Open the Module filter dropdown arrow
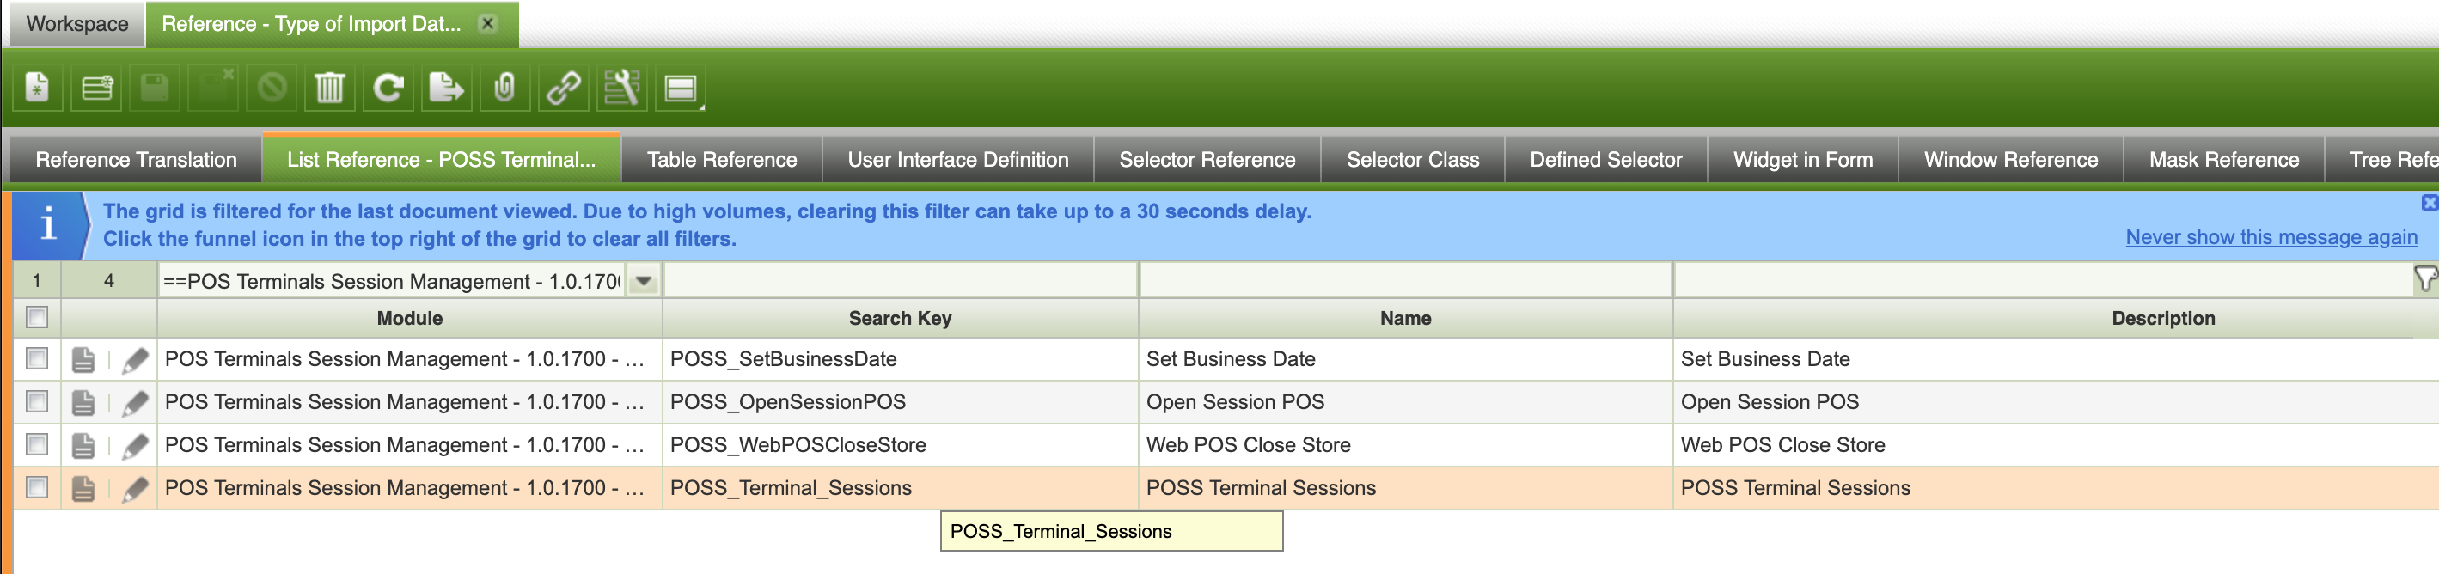 (644, 281)
